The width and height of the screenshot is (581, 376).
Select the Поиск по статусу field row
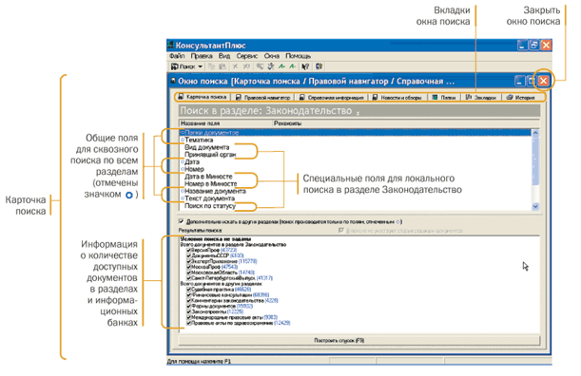coord(355,206)
